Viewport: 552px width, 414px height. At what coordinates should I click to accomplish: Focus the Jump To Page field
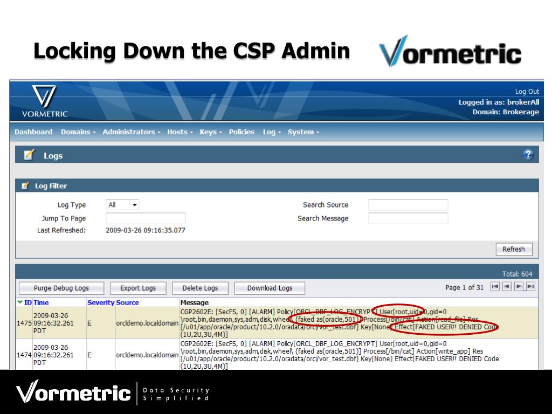coord(146,218)
